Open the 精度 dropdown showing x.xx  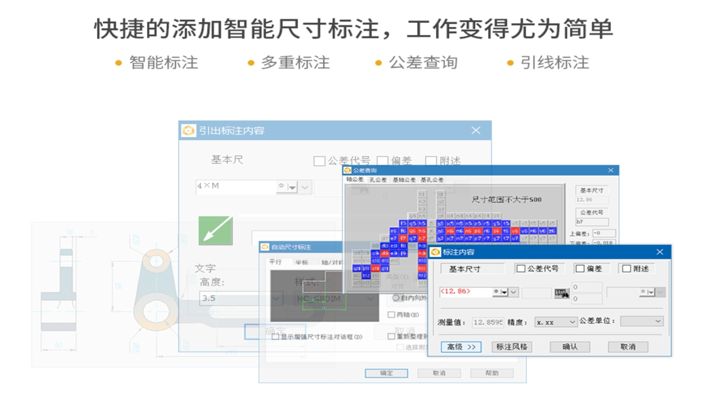[x=556, y=321]
